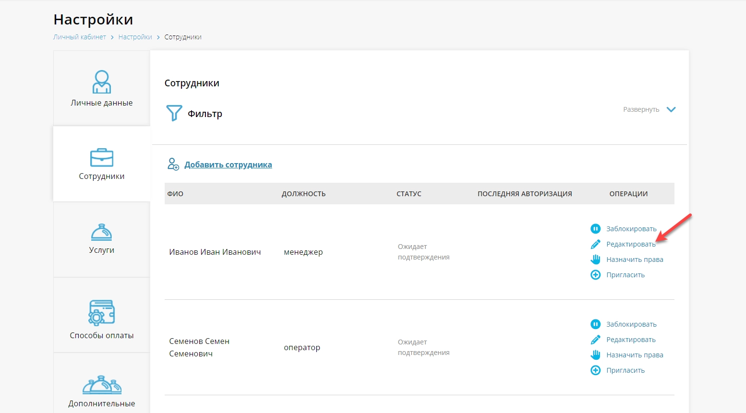Click Семенов's Ожидает подтверждения status
This screenshot has height=413, width=746.
click(424, 347)
